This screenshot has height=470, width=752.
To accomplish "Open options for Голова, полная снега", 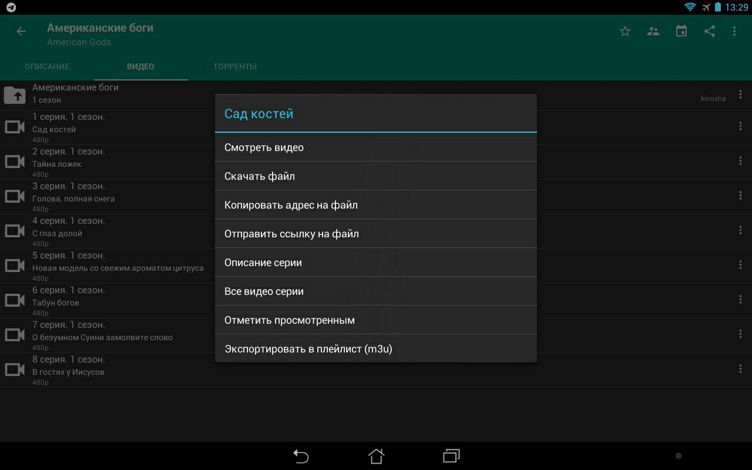I will pyautogui.click(x=740, y=196).
